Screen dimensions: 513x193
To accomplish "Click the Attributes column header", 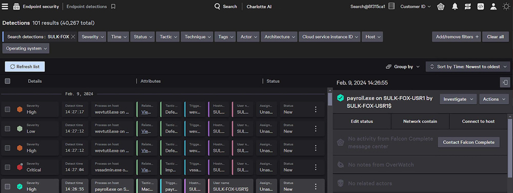I will click(x=150, y=81).
